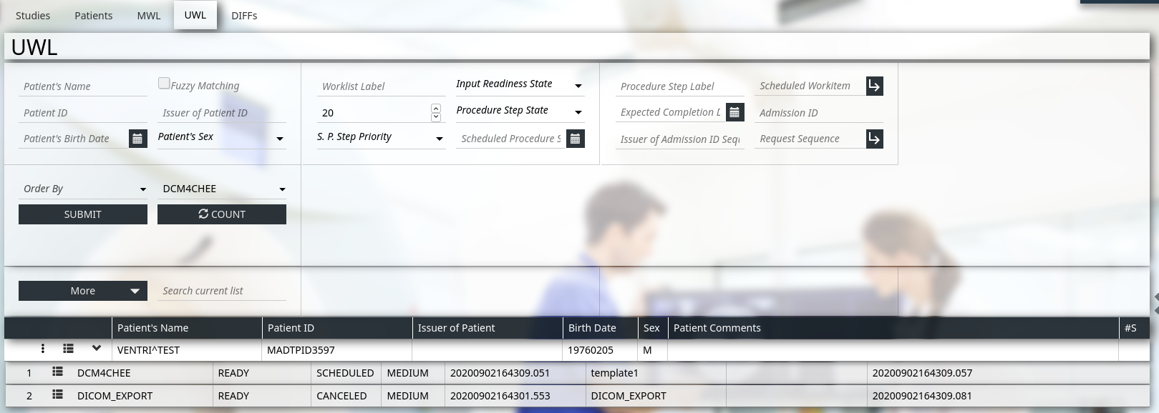1159x413 pixels.
Task: Click Patient's Name column header
Action: [187, 328]
